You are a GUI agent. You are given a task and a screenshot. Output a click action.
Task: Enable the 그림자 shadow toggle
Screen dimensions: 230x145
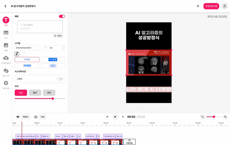coord(60,79)
